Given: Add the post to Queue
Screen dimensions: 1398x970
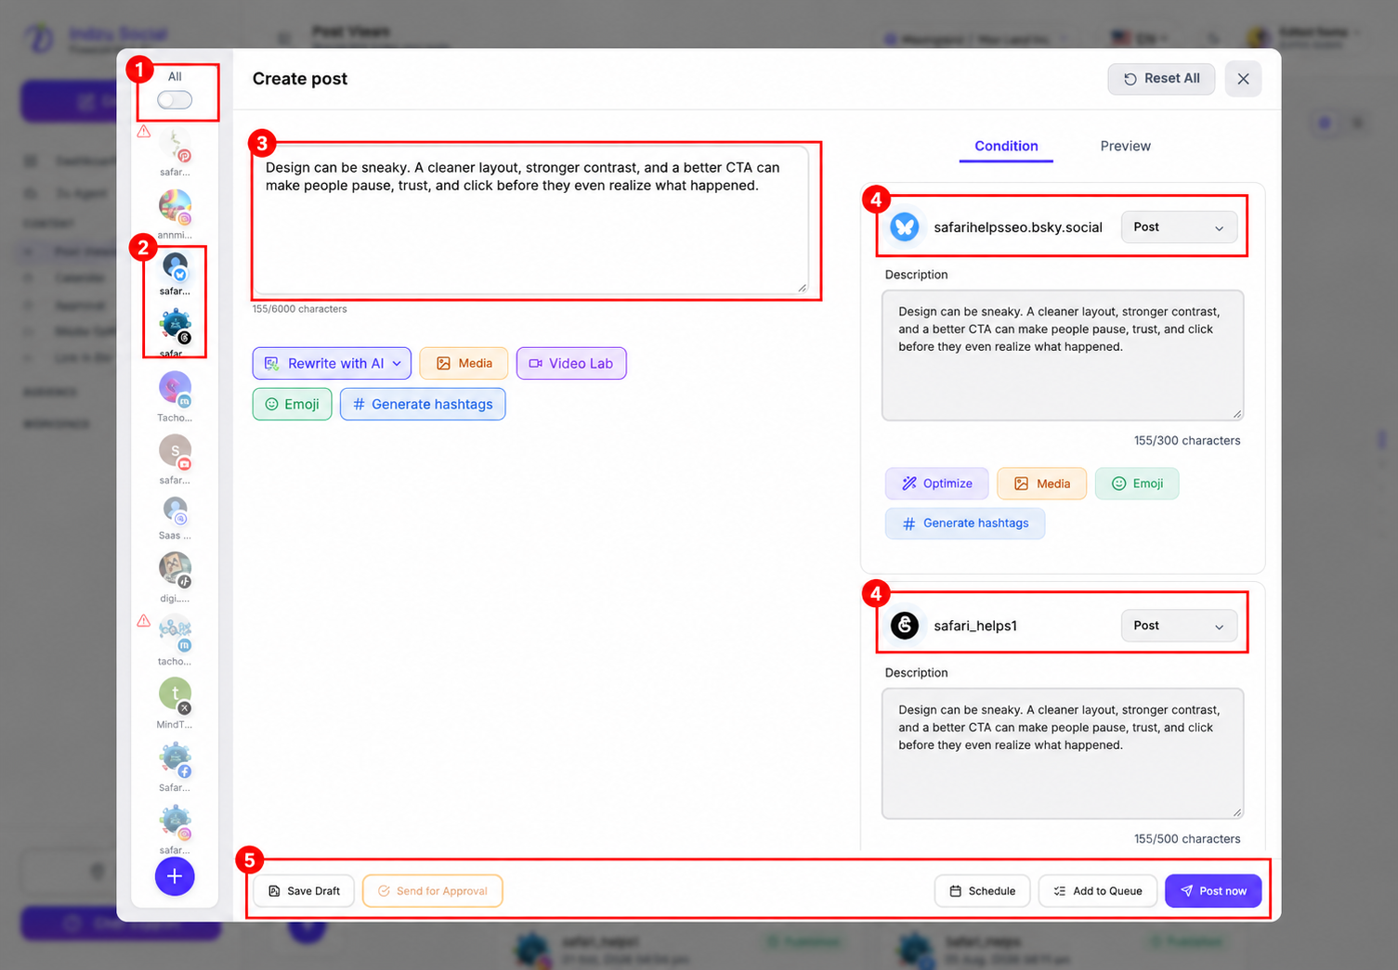Looking at the screenshot, I should [x=1097, y=891].
